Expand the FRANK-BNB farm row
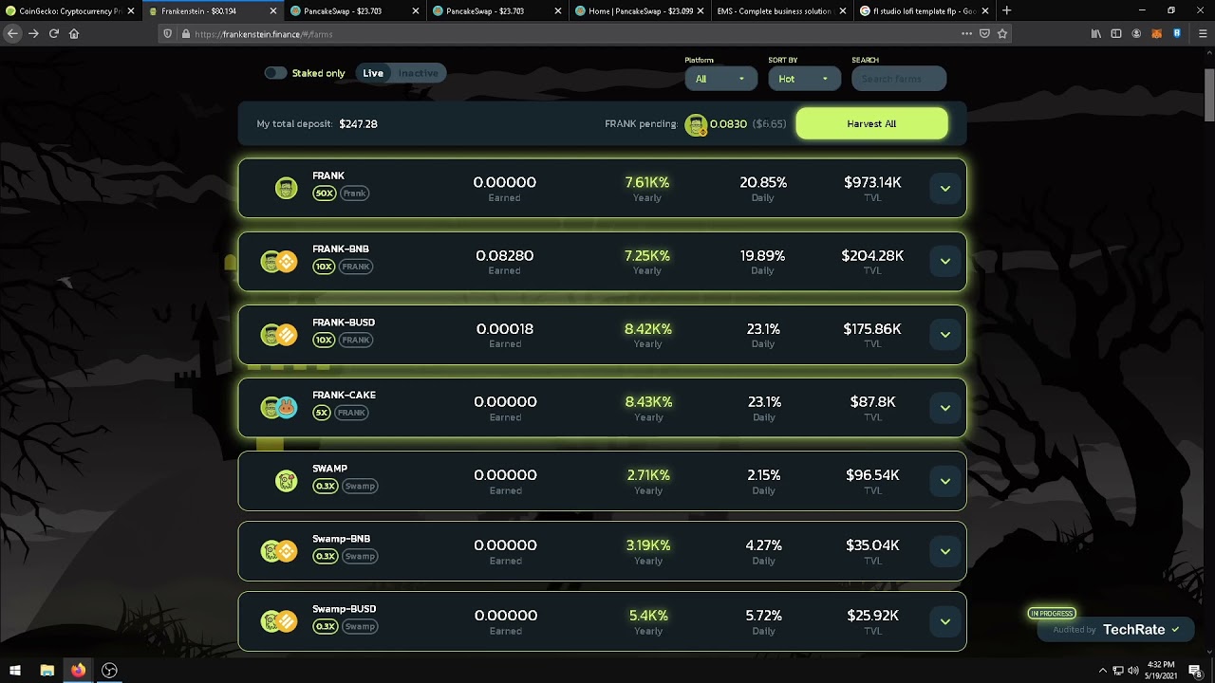Viewport: 1215px width, 683px height. [x=945, y=261]
